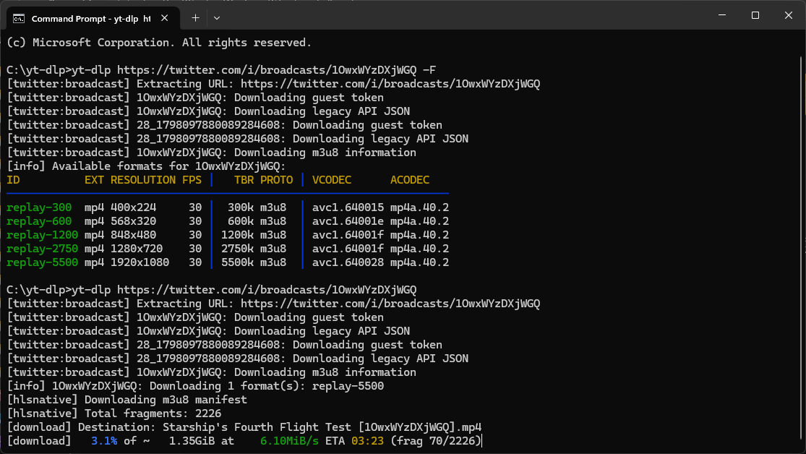This screenshot has height=454, width=806.
Task: Click the 3.1% download progress value
Action: click(104, 441)
